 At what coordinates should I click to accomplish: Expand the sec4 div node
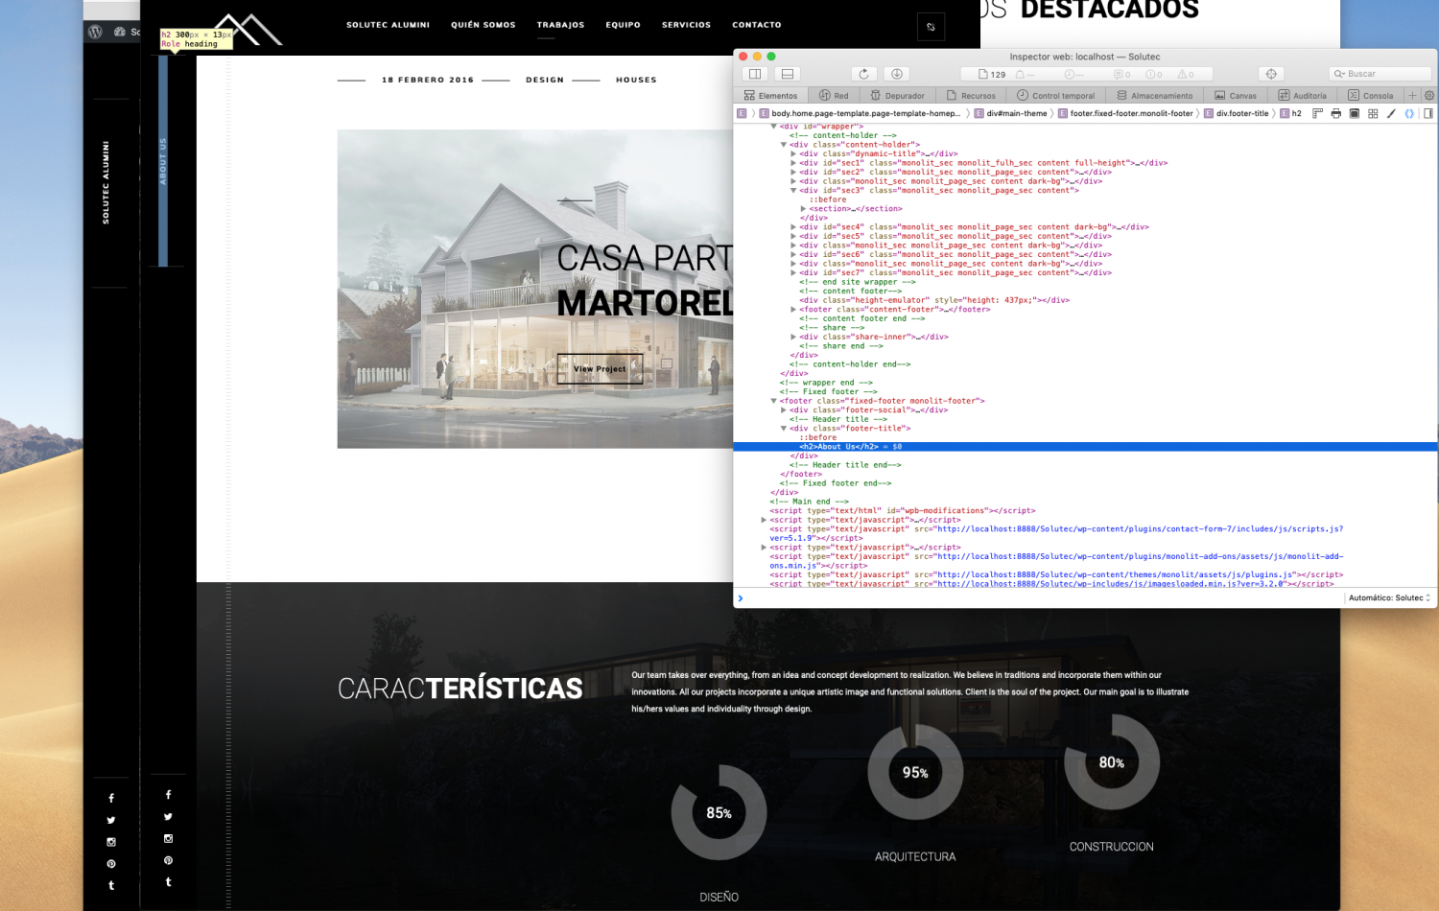(x=793, y=227)
